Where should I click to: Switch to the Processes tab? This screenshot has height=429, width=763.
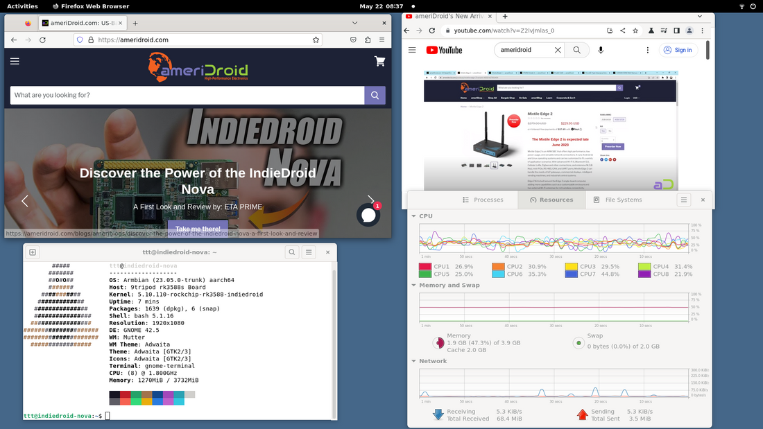coord(483,200)
